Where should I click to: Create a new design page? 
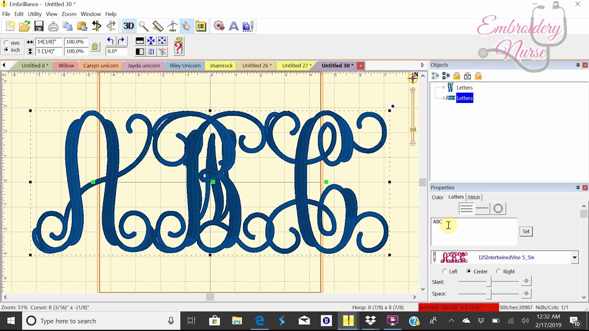coord(10,26)
